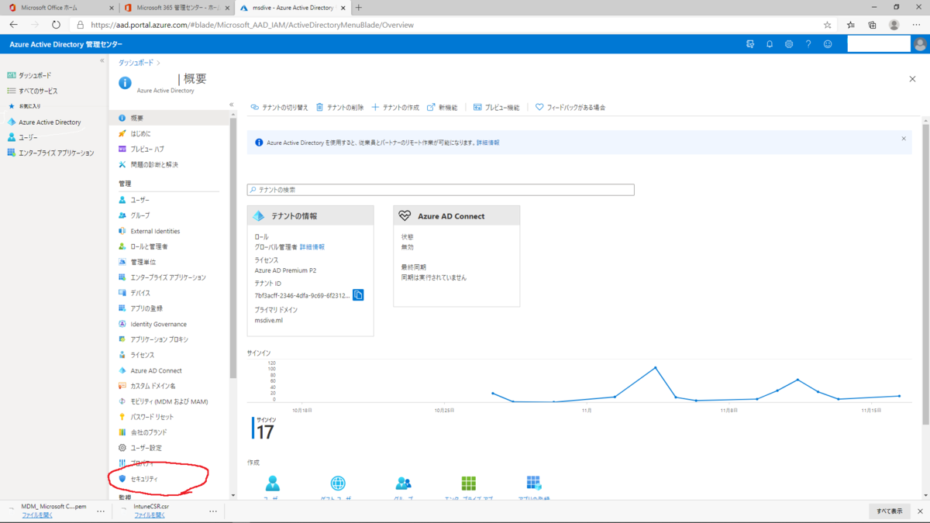Open feedback smiley in header
This screenshot has height=523, width=930.
pyautogui.click(x=828, y=44)
